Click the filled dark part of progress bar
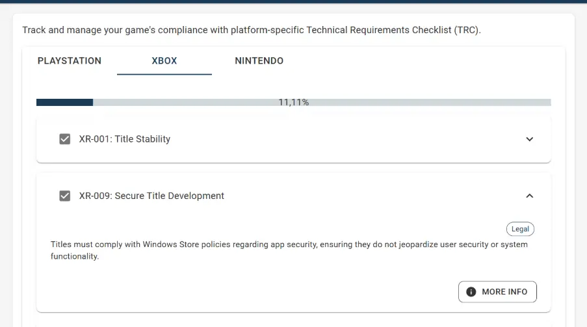The image size is (587, 327). point(64,103)
